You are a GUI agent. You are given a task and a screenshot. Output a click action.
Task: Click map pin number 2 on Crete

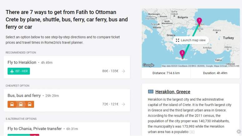(x=182, y=53)
